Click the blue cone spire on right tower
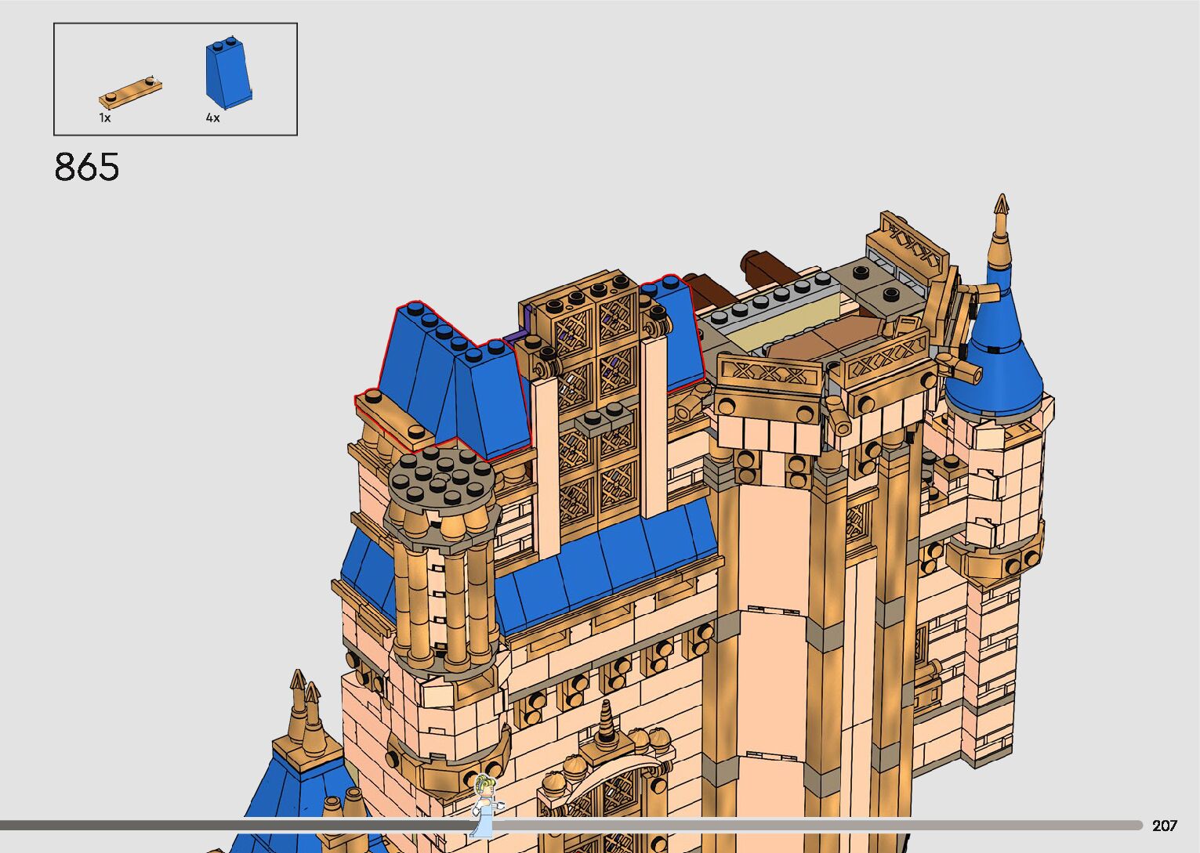 click(995, 352)
